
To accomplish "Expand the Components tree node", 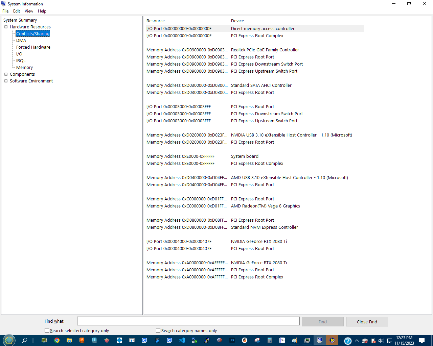I will click(6, 74).
